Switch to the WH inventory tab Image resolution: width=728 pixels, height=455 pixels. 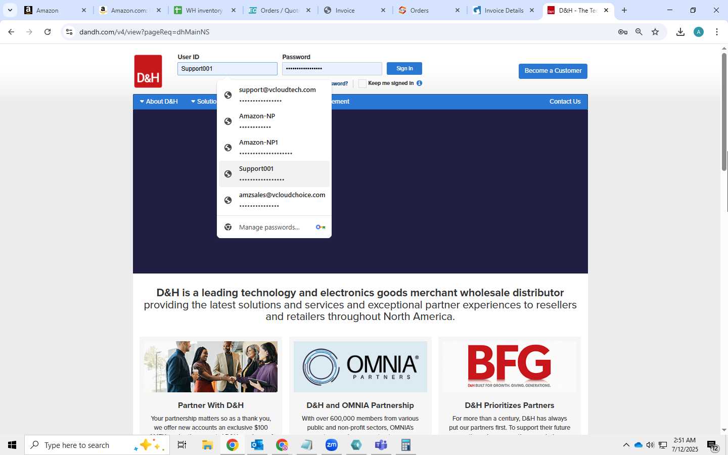point(204,10)
